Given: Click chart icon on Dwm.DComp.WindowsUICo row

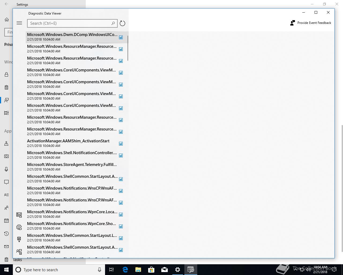Looking at the screenshot, I should (121, 37).
